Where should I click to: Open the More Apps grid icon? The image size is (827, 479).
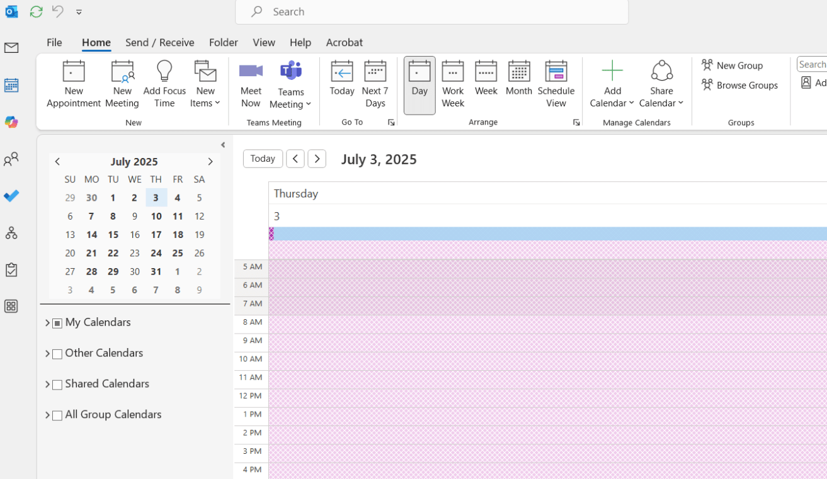(11, 307)
